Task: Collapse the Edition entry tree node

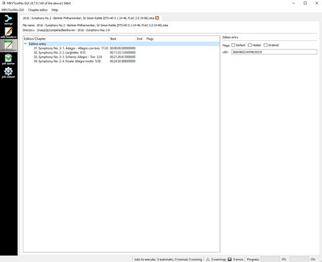Action: [25, 44]
